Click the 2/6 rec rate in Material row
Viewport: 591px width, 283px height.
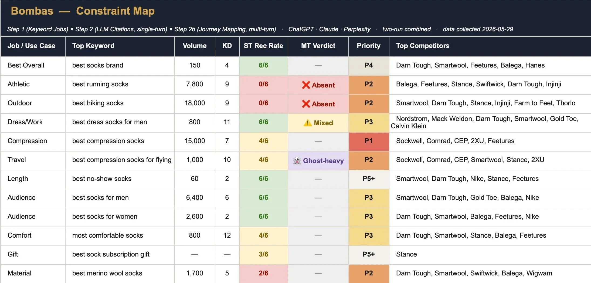point(263,273)
